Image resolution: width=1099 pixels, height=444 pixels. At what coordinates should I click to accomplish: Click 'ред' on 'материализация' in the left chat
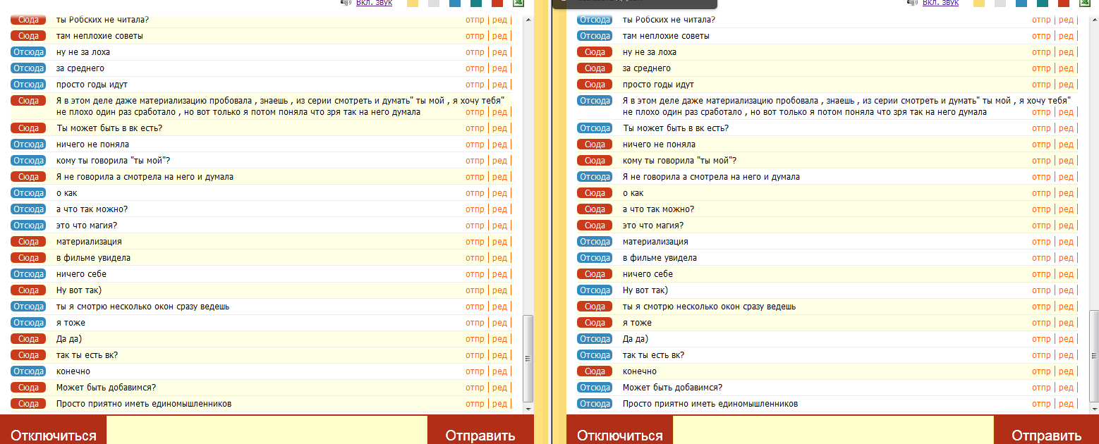499,242
